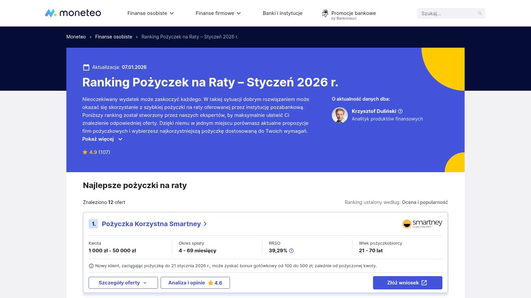Click Ocena i popularność ranking criterion
Screen dimensions: 531x298
(425, 202)
